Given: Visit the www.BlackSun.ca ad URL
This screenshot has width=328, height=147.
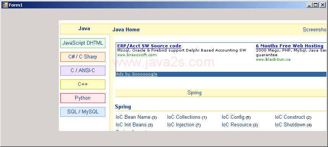Looking at the screenshot, I should pos(273,60).
